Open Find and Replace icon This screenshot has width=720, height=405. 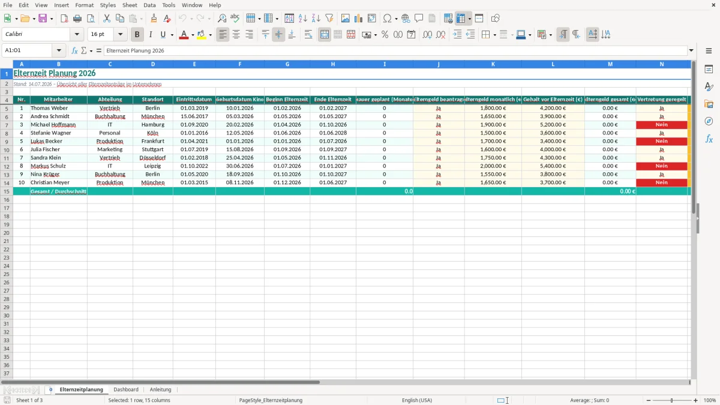[222, 19]
